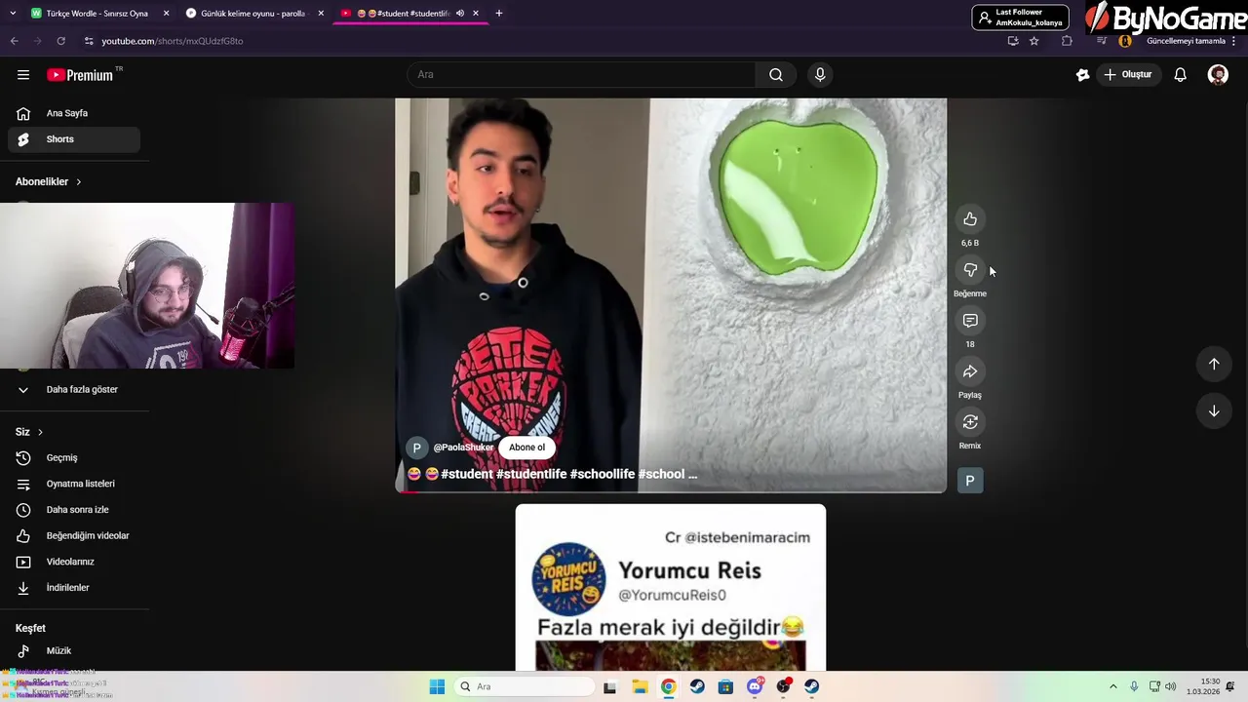Click the address bar URL
Image resolution: width=1248 pixels, height=702 pixels.
pyautogui.click(x=173, y=41)
